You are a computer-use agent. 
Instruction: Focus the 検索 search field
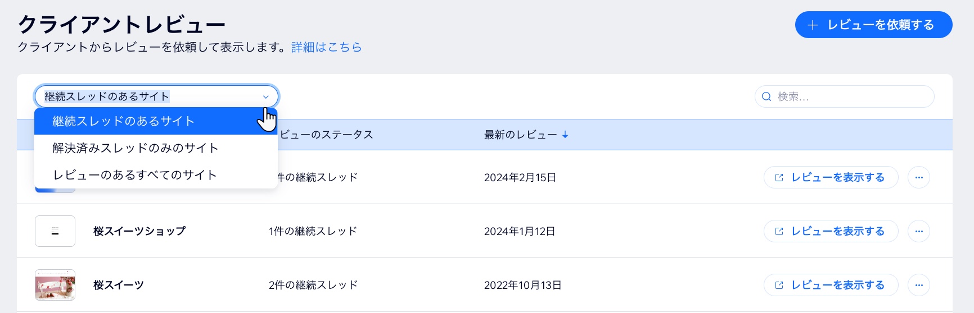tap(844, 96)
